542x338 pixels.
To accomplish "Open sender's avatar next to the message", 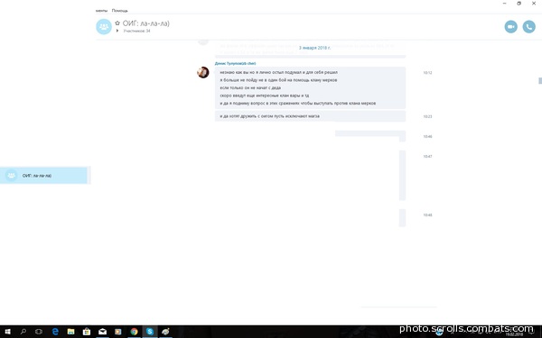I will tap(203, 72).
